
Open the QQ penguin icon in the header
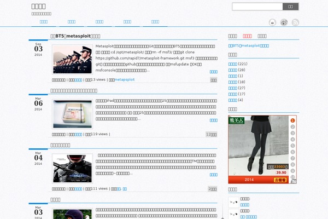click(272, 22)
